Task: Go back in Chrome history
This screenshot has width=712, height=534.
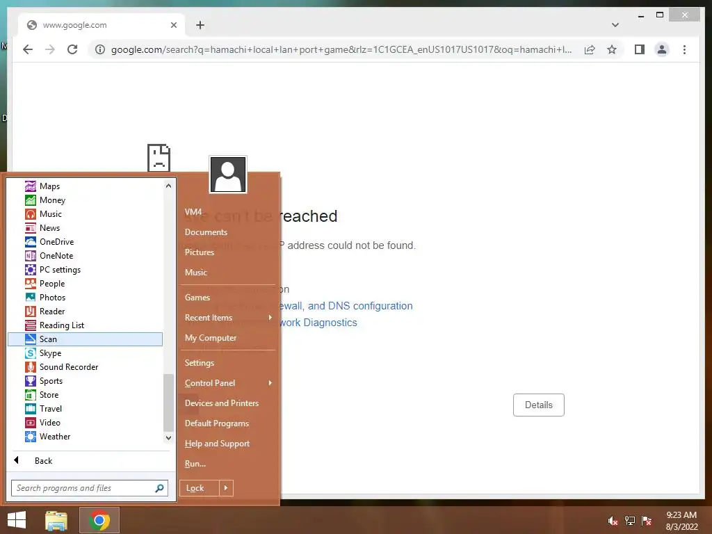Action: coord(28,49)
